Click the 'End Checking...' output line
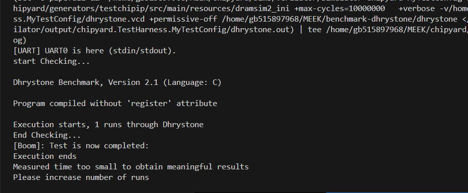Viewport: 468px width, 193px height. pyautogui.click(x=47, y=135)
